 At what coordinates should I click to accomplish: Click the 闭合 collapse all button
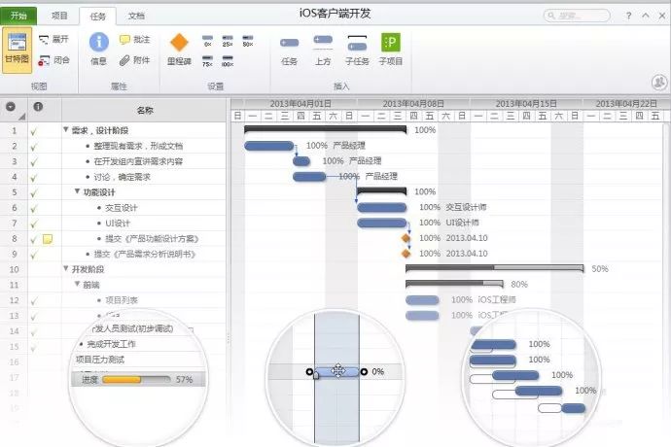coord(53,60)
